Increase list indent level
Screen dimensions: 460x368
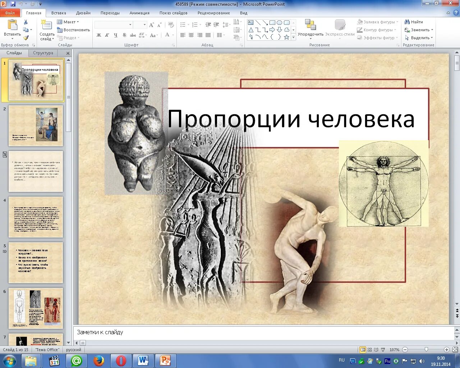(x=216, y=25)
